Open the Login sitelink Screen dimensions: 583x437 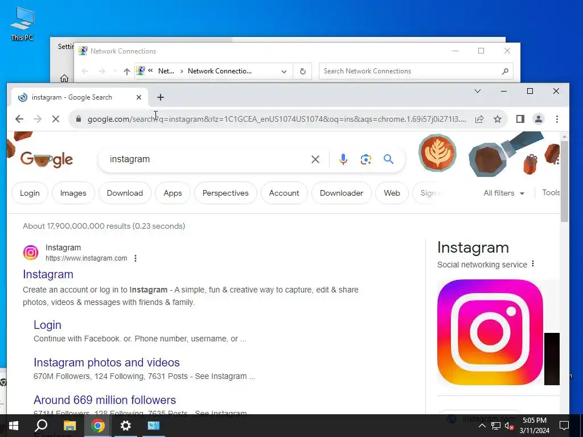(47, 325)
